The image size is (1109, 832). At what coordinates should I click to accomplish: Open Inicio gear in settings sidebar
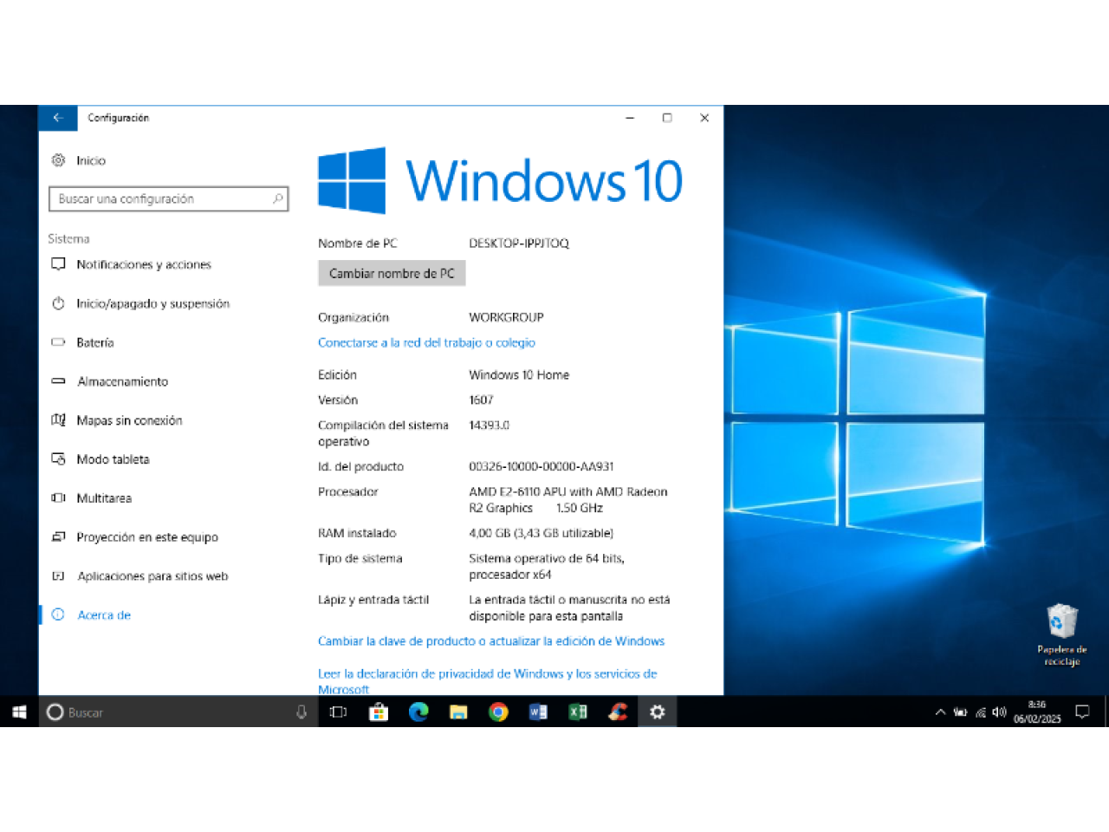pos(58,160)
